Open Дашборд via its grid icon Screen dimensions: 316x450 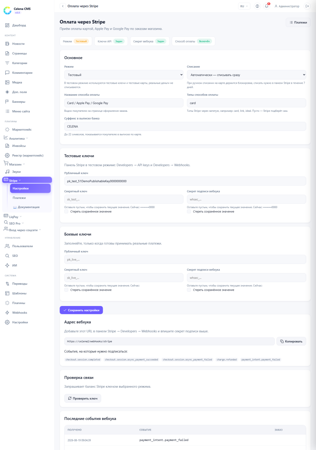pyautogui.click(x=7, y=25)
